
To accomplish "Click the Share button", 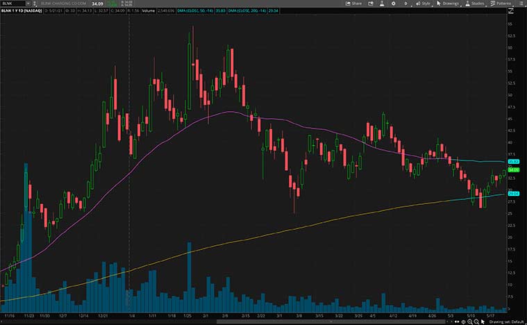I will click(x=353, y=3).
